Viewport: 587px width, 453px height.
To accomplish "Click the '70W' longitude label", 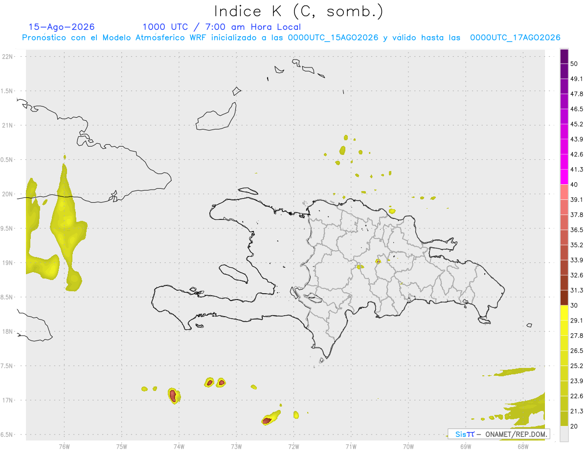I will pos(408,446).
